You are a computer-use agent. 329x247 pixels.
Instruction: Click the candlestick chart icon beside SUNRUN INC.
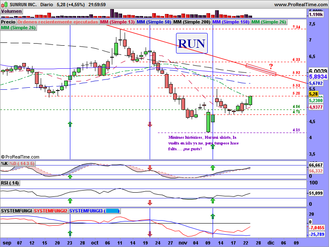pyautogui.click(x=5, y=5)
